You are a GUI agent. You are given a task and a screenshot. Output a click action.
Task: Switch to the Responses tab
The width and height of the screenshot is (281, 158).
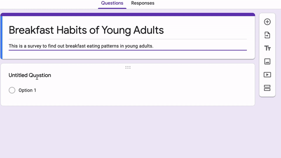pos(143,3)
